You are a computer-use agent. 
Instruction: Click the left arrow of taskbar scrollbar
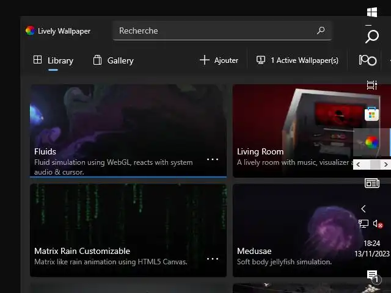(x=358, y=164)
